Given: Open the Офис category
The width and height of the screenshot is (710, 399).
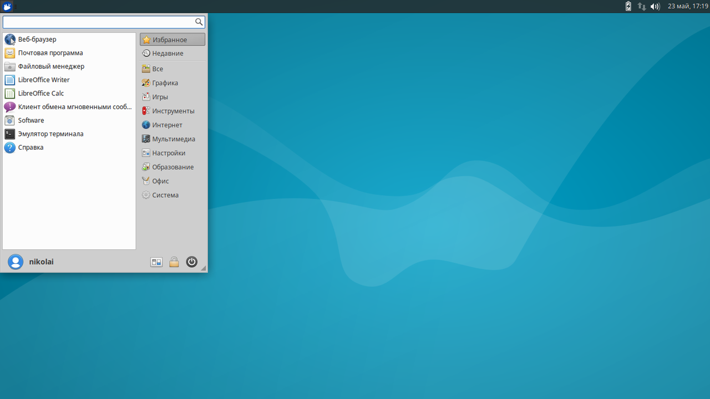Looking at the screenshot, I should point(173,181).
